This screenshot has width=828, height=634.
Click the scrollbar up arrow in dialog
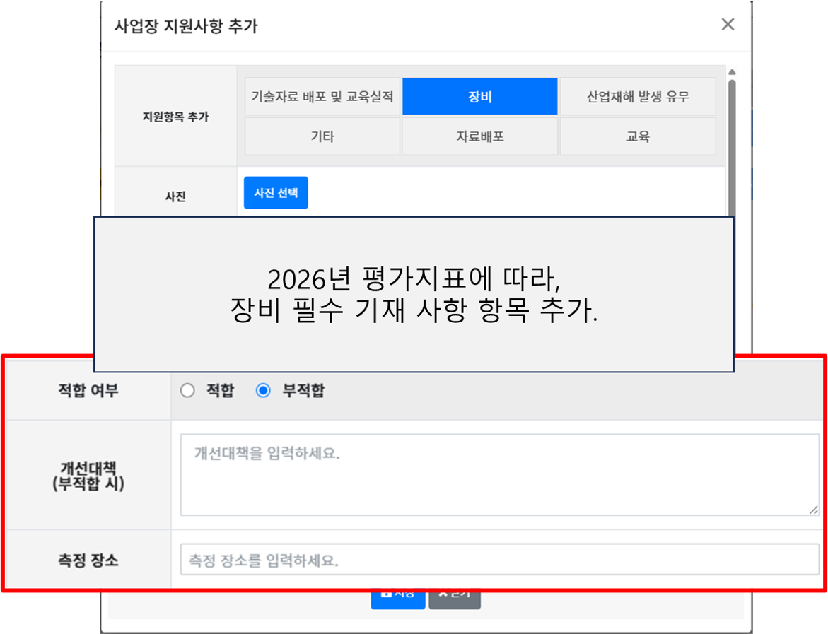(732, 72)
